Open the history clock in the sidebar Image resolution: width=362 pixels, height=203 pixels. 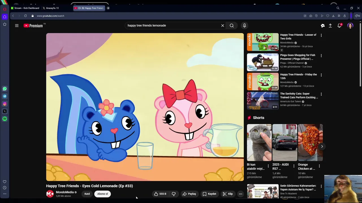5,188
